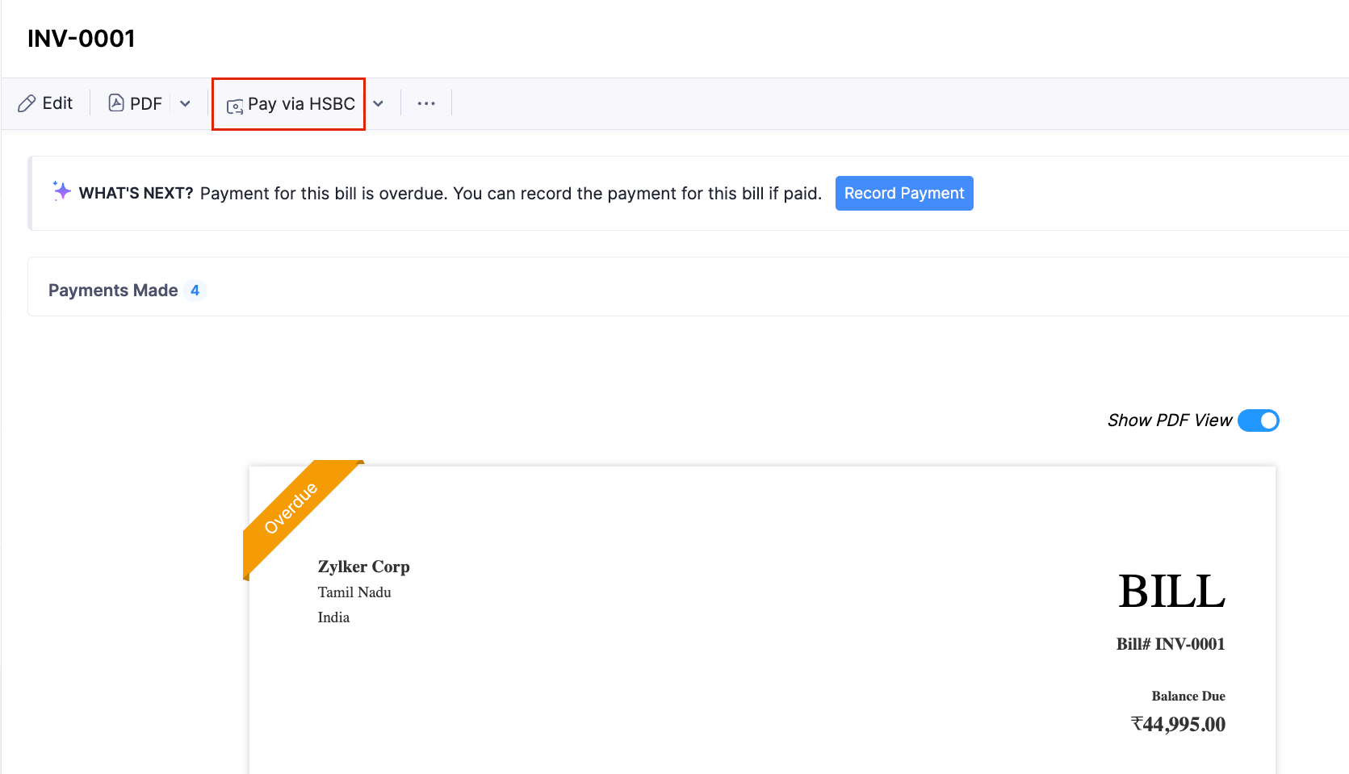
Task: Expand the PDF dropdown arrow
Action: point(185,103)
